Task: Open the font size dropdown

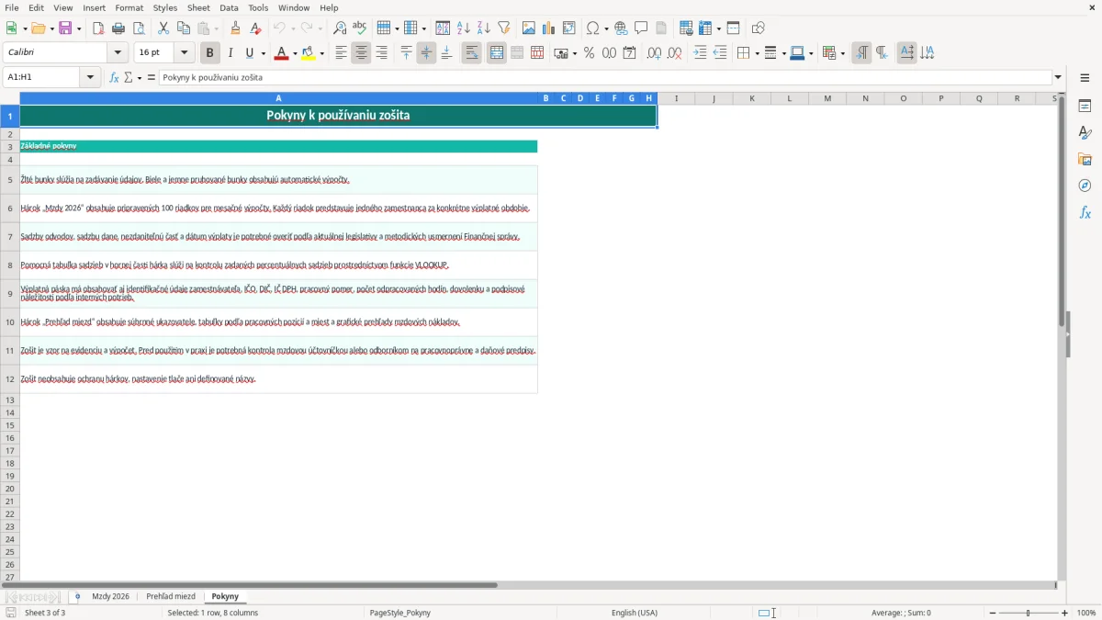Action: point(185,53)
